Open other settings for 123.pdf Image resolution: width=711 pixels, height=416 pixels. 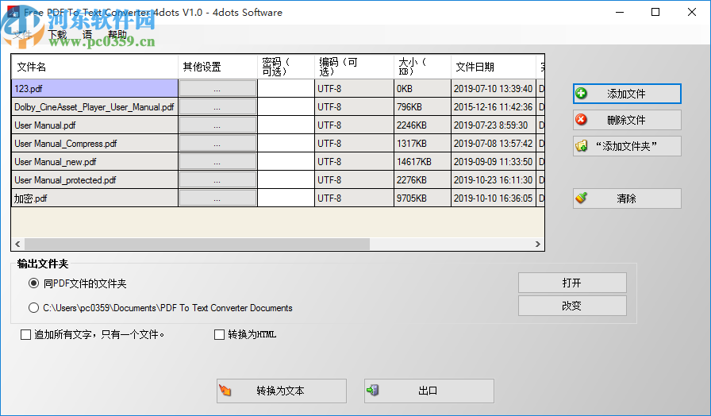click(x=217, y=88)
